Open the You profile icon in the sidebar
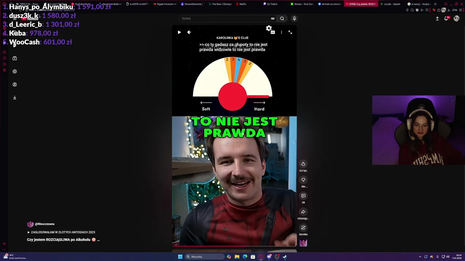Image resolution: width=465 pixels, height=261 pixels. (x=15, y=84)
